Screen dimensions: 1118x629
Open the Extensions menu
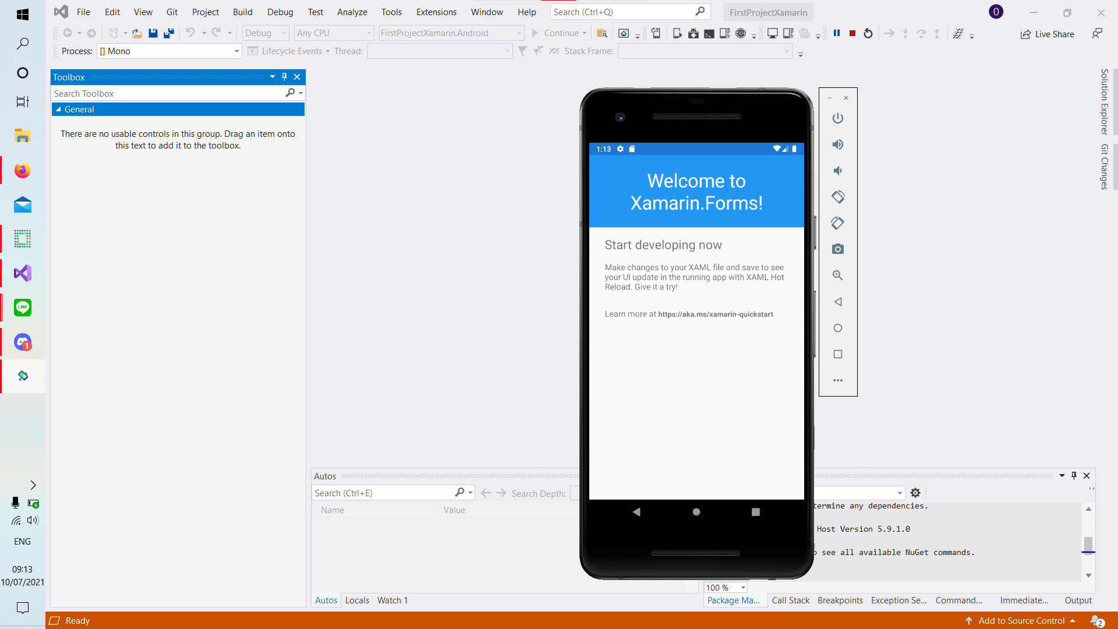tap(436, 12)
